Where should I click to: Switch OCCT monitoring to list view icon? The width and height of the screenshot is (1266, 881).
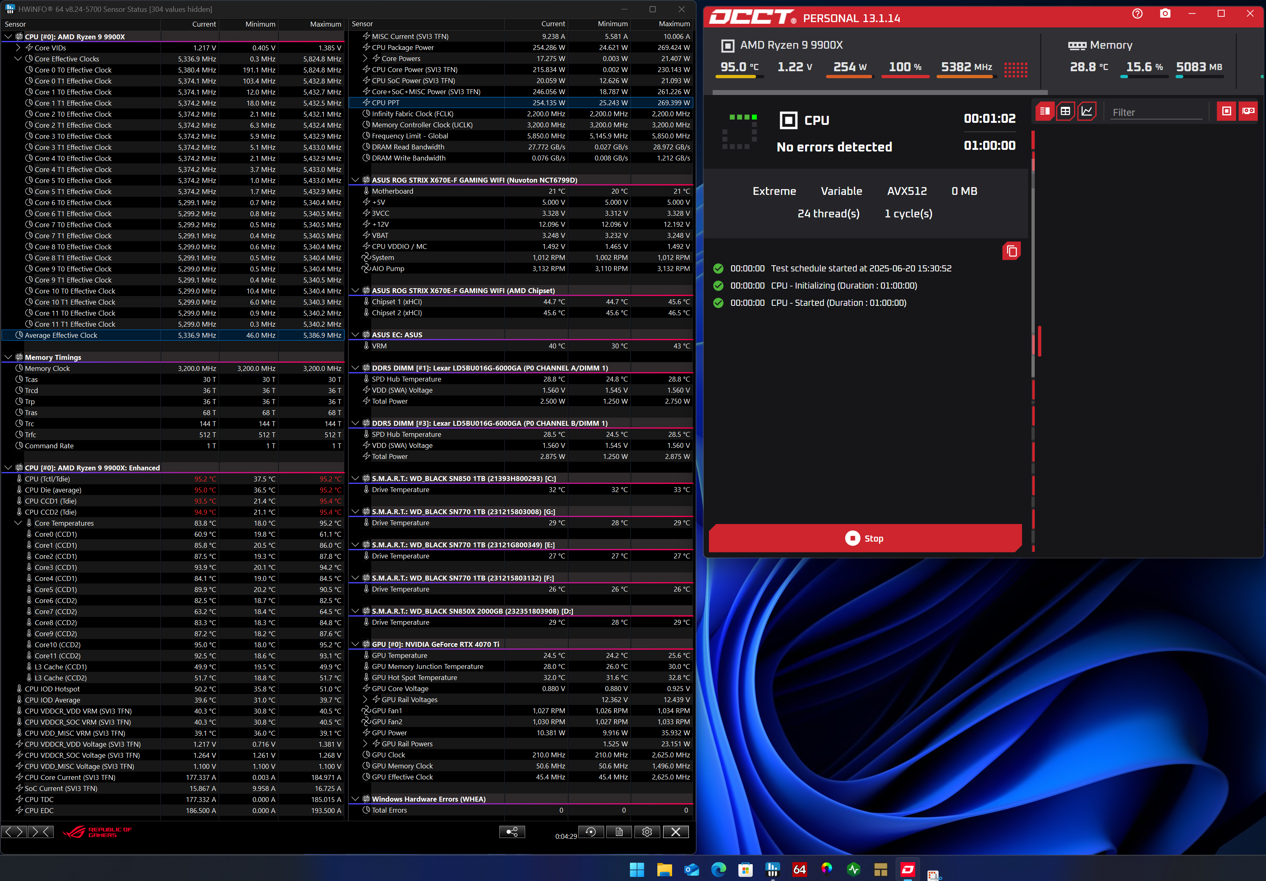tap(1044, 111)
